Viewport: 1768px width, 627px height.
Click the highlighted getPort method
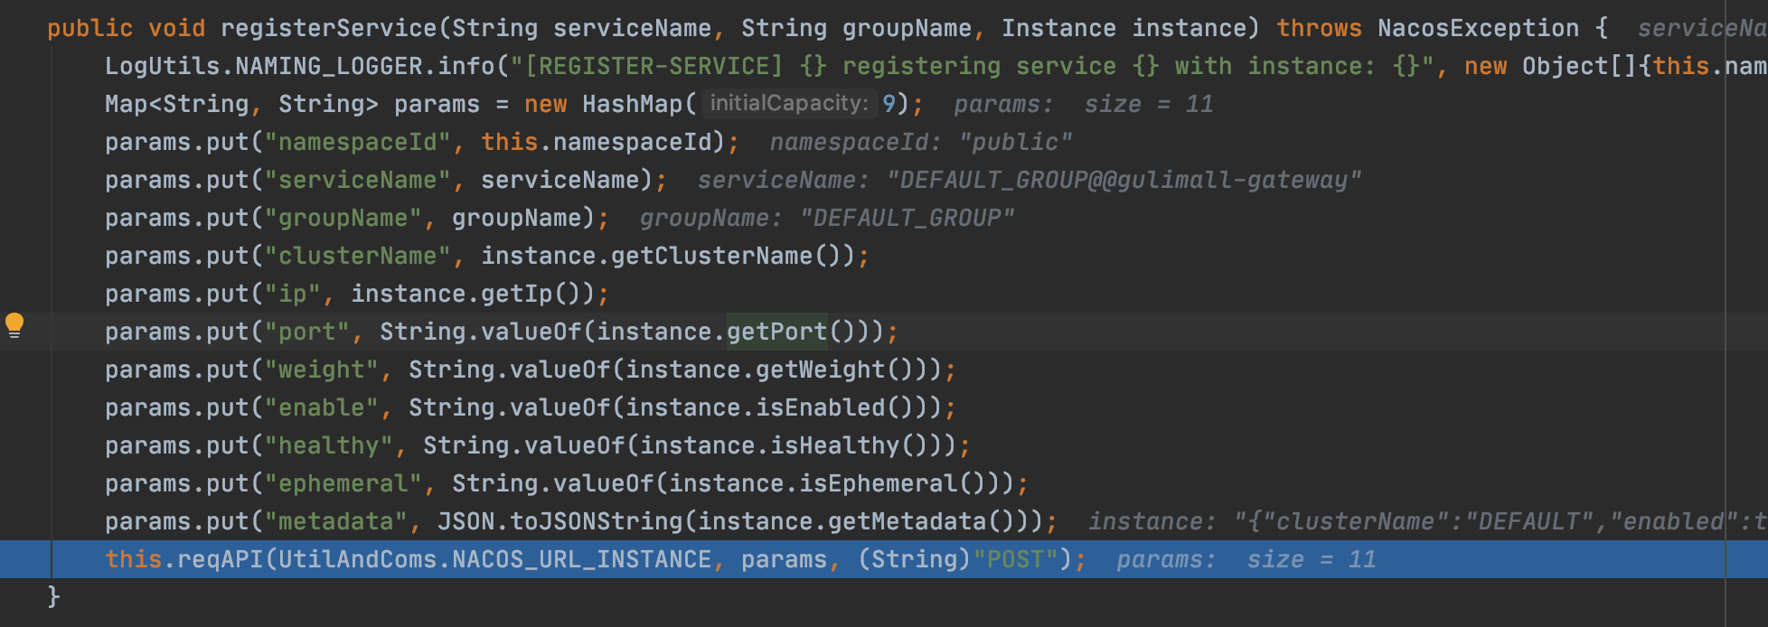pyautogui.click(x=777, y=332)
